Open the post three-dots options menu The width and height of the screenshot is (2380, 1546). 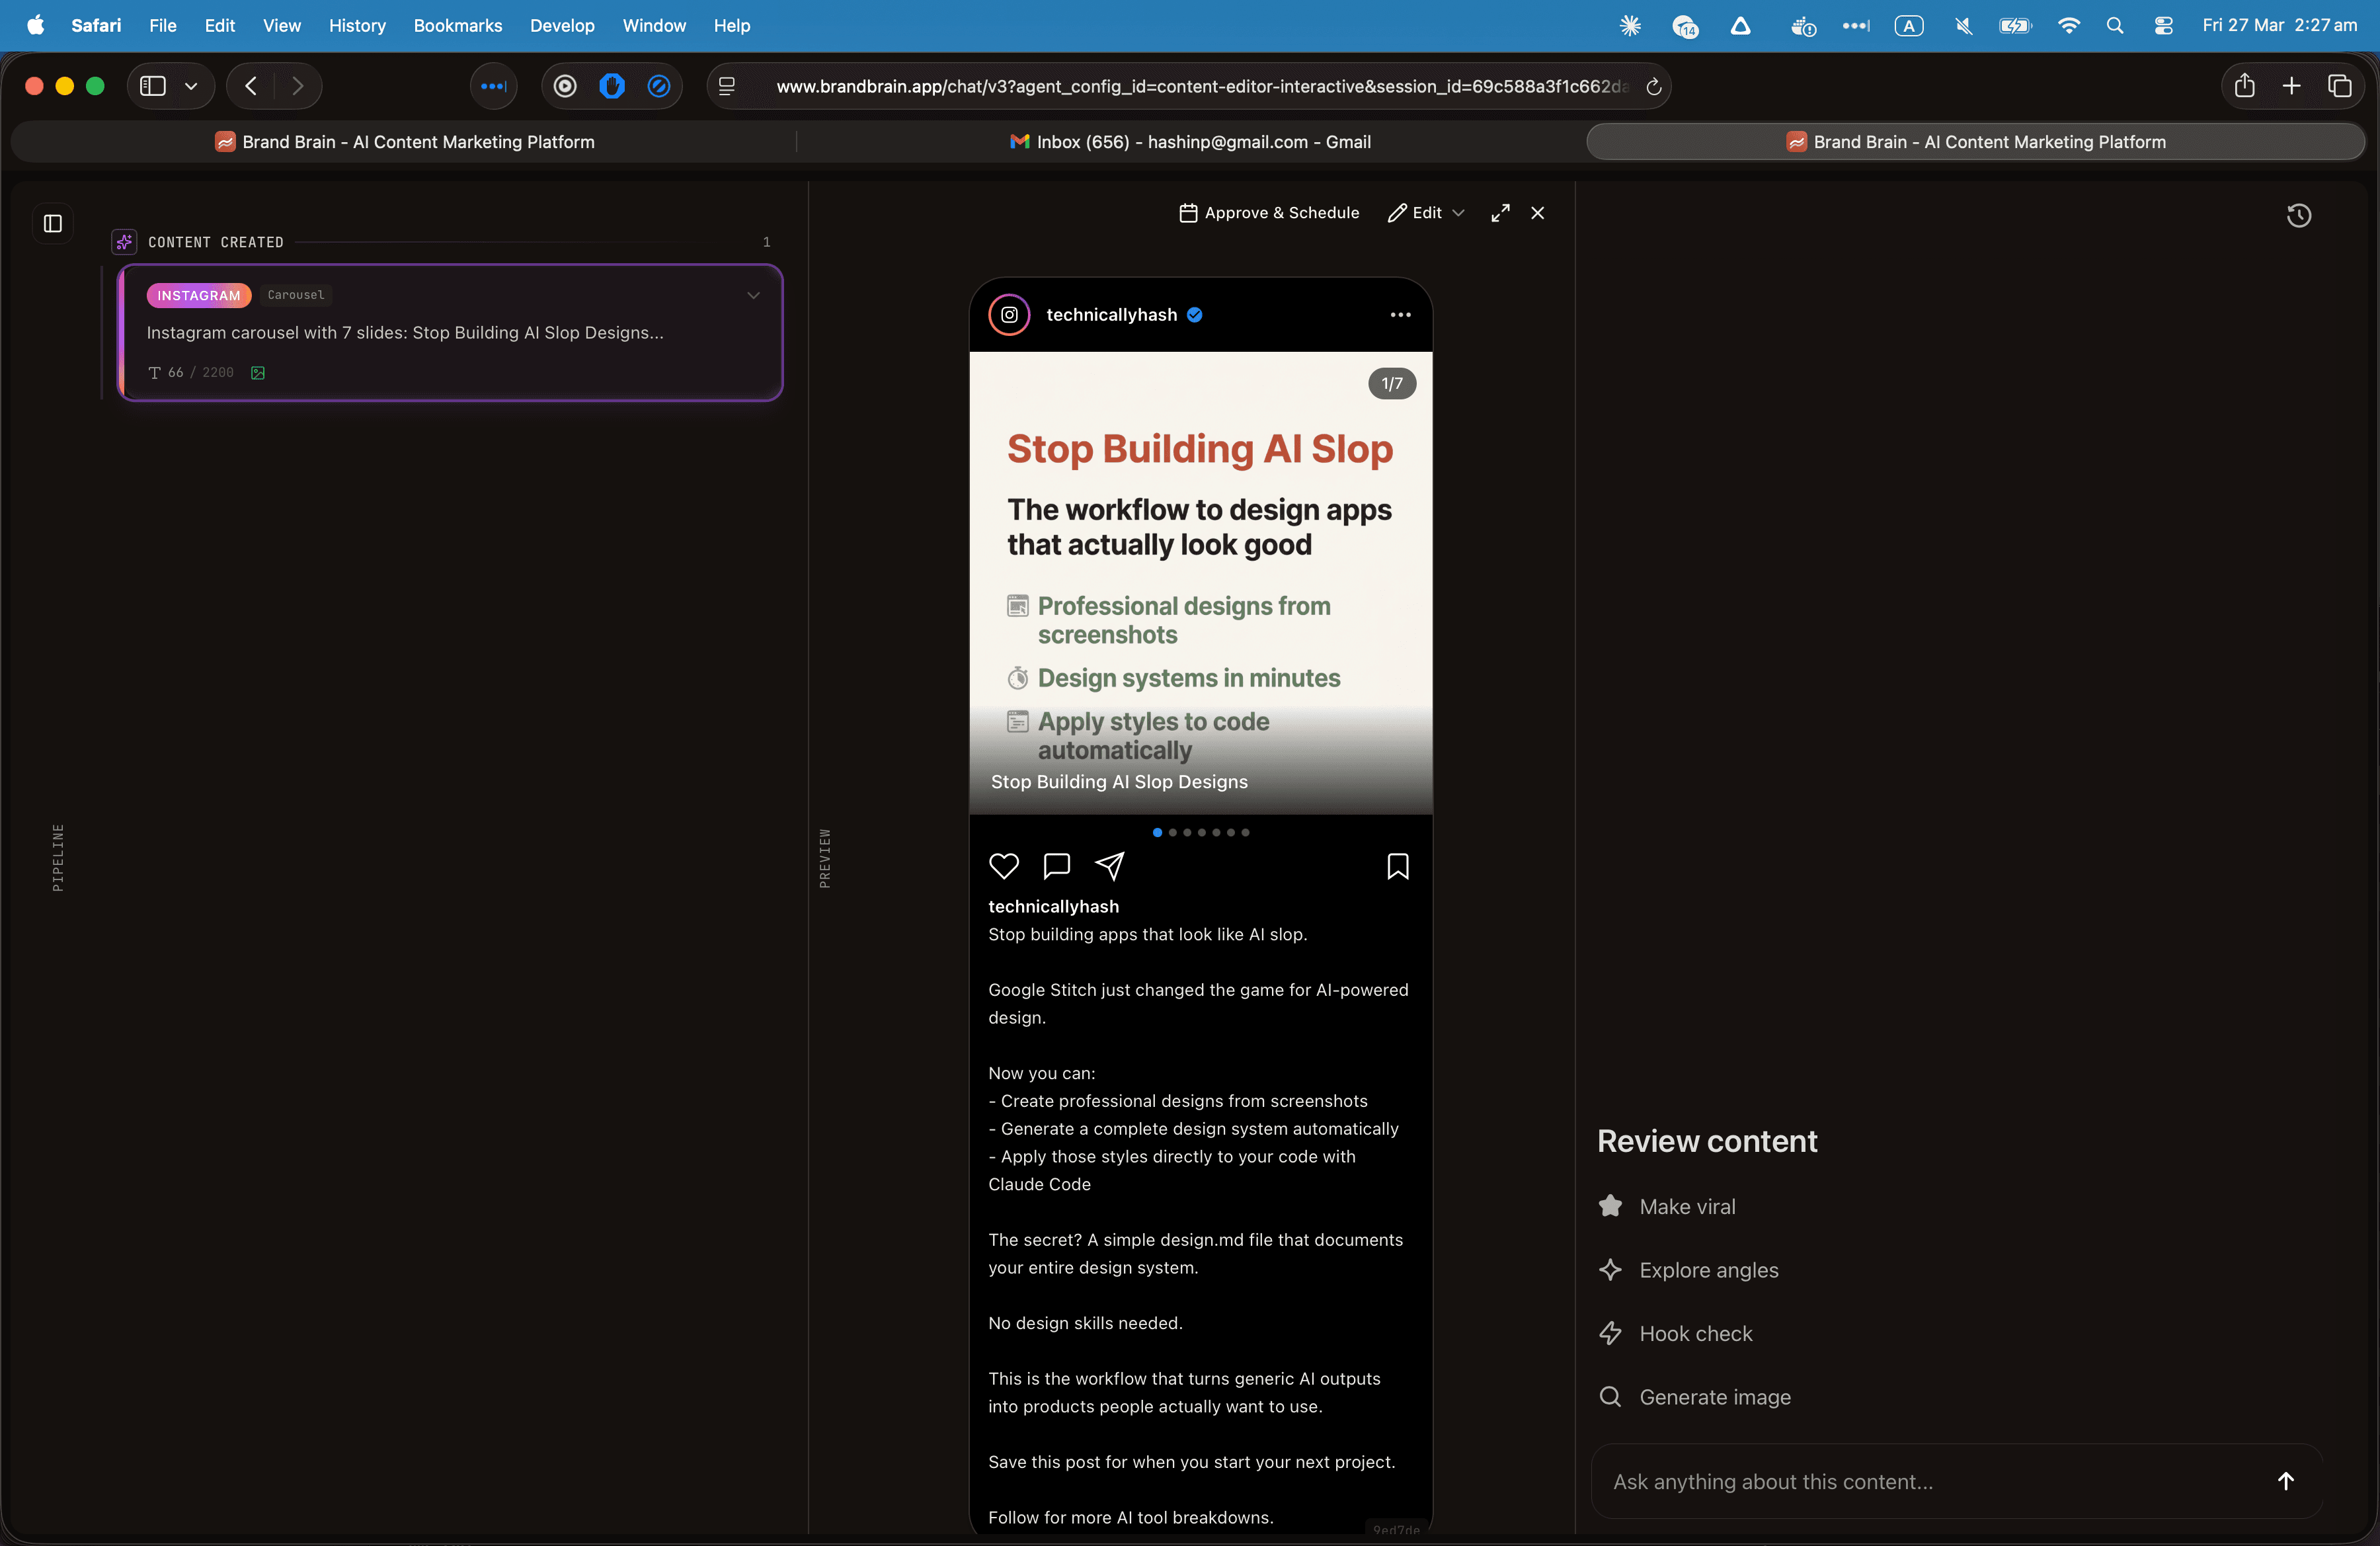1400,315
